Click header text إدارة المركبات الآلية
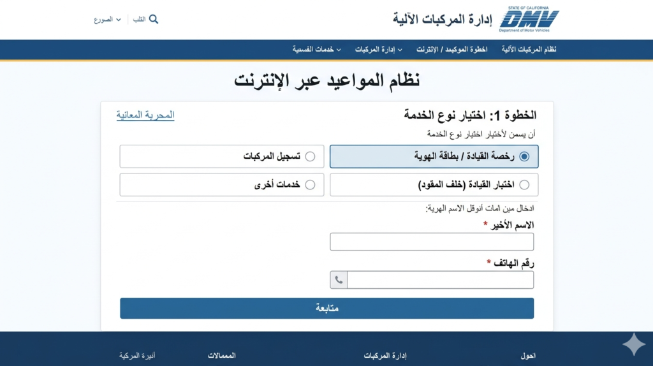Image resolution: width=653 pixels, height=366 pixels. click(443, 20)
